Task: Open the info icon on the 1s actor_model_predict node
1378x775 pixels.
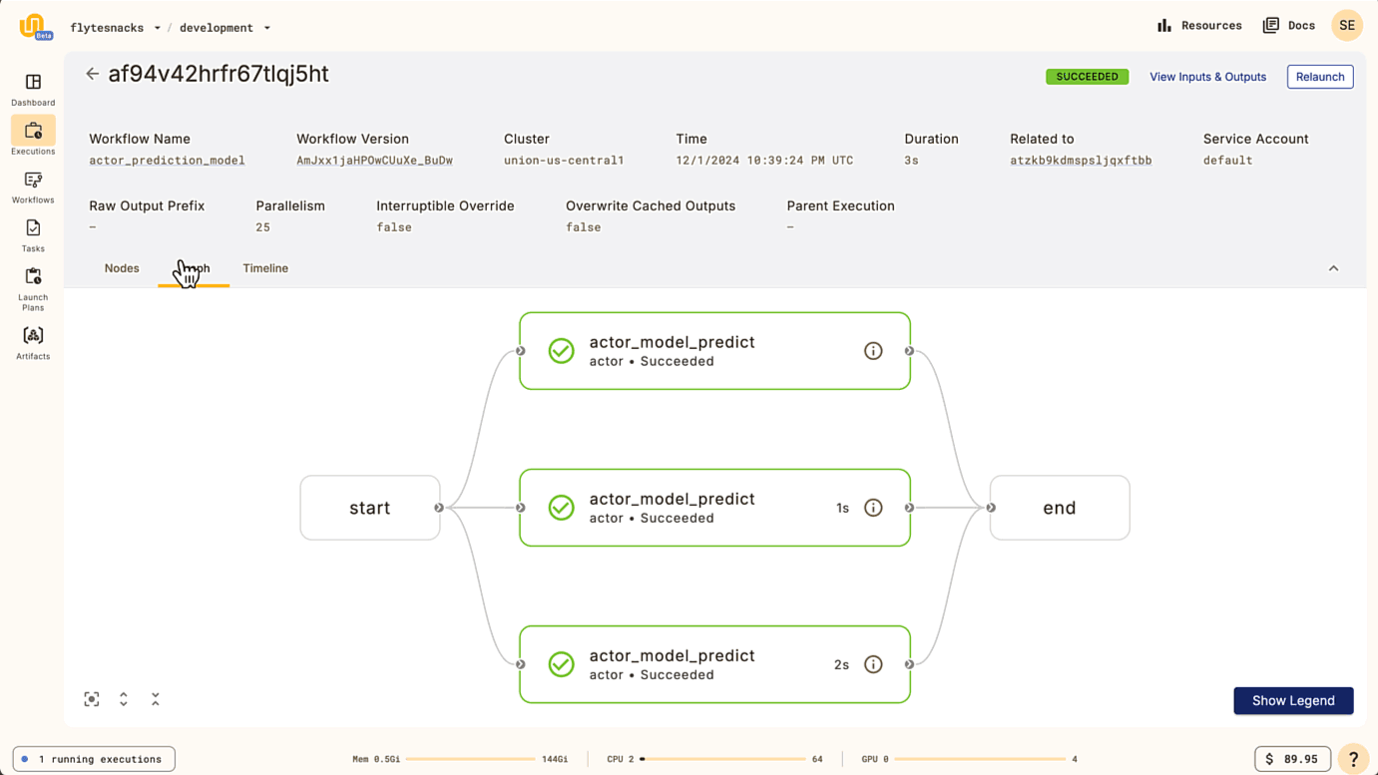Action: click(x=873, y=508)
